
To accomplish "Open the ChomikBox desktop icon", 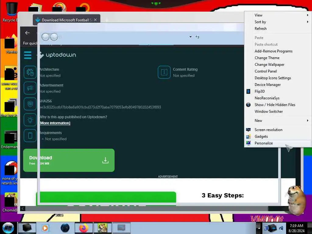I will click(10, 202).
